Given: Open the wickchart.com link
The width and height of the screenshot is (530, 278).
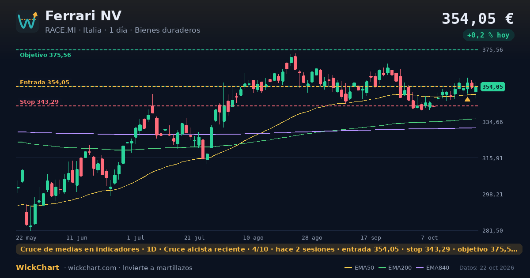Looking at the screenshot, I should (x=92, y=268).
